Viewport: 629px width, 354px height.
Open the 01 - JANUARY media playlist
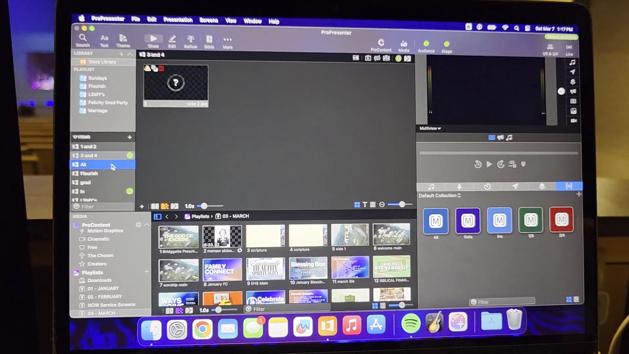(x=103, y=288)
